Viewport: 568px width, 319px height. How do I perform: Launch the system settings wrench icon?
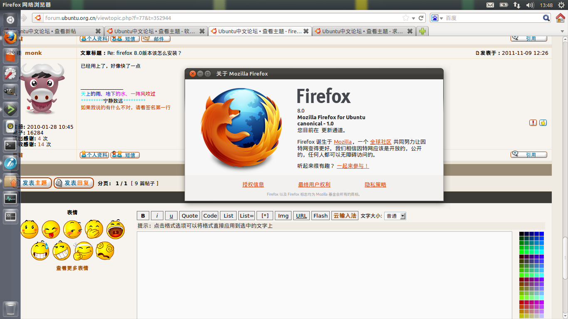point(10,74)
